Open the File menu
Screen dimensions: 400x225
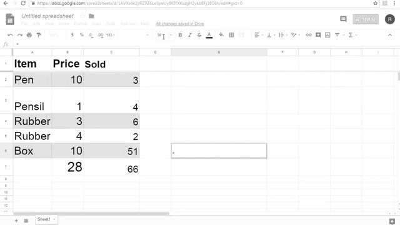coord(24,24)
